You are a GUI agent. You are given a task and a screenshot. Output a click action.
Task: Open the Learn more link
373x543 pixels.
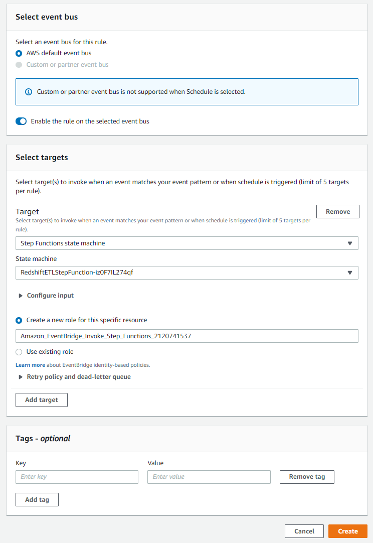coord(30,365)
